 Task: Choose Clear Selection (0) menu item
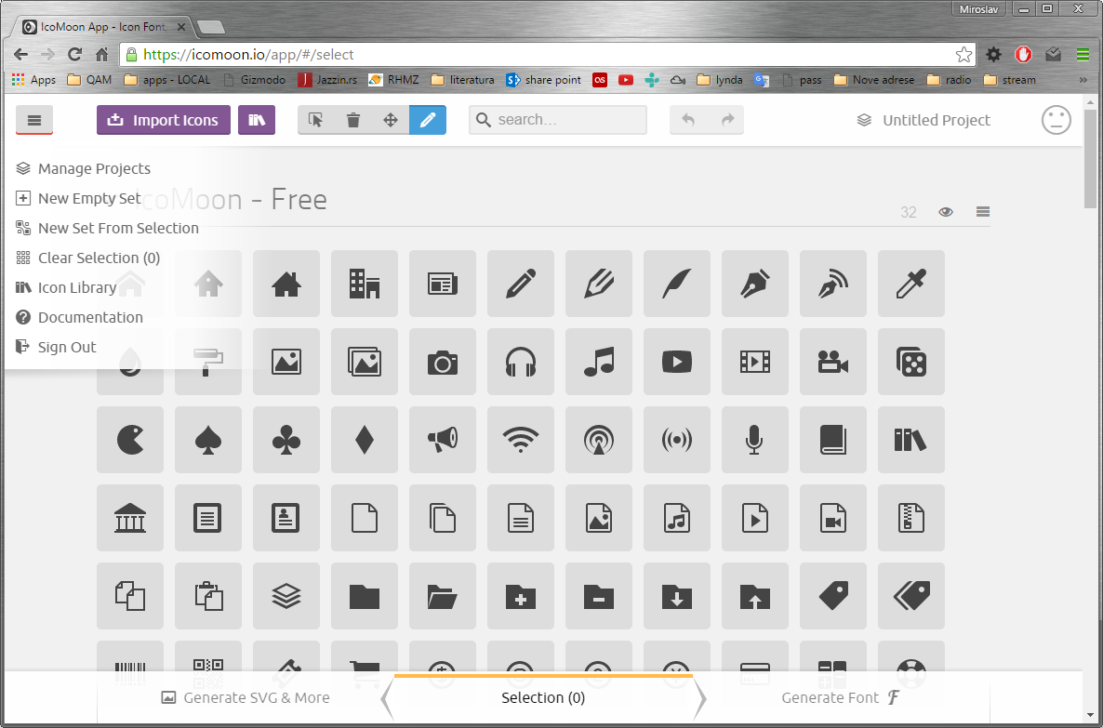[x=98, y=258]
